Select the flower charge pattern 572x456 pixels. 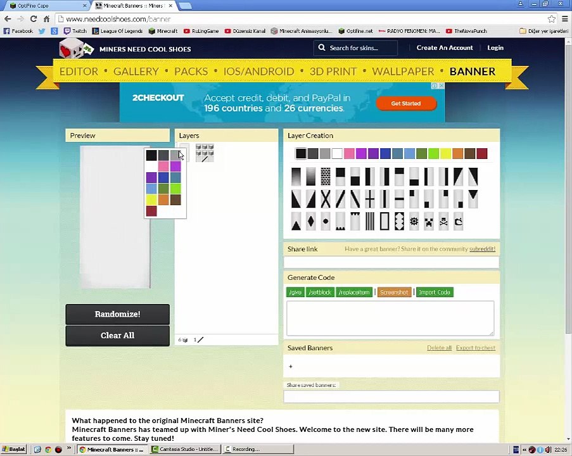click(x=414, y=221)
